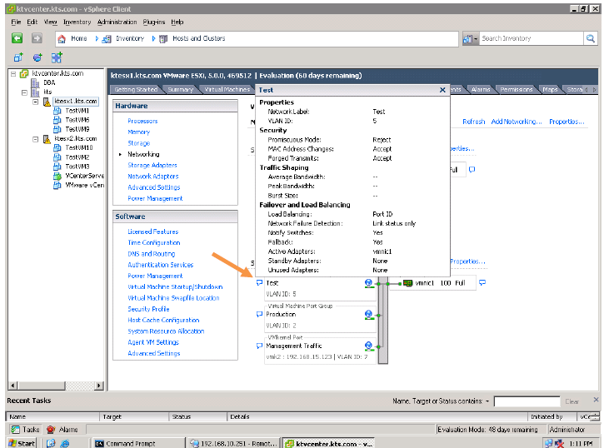Open the Licensed Features link
604x448 pixels.
click(153, 231)
